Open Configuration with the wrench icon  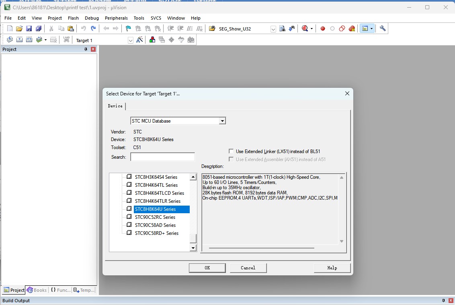pos(383,28)
